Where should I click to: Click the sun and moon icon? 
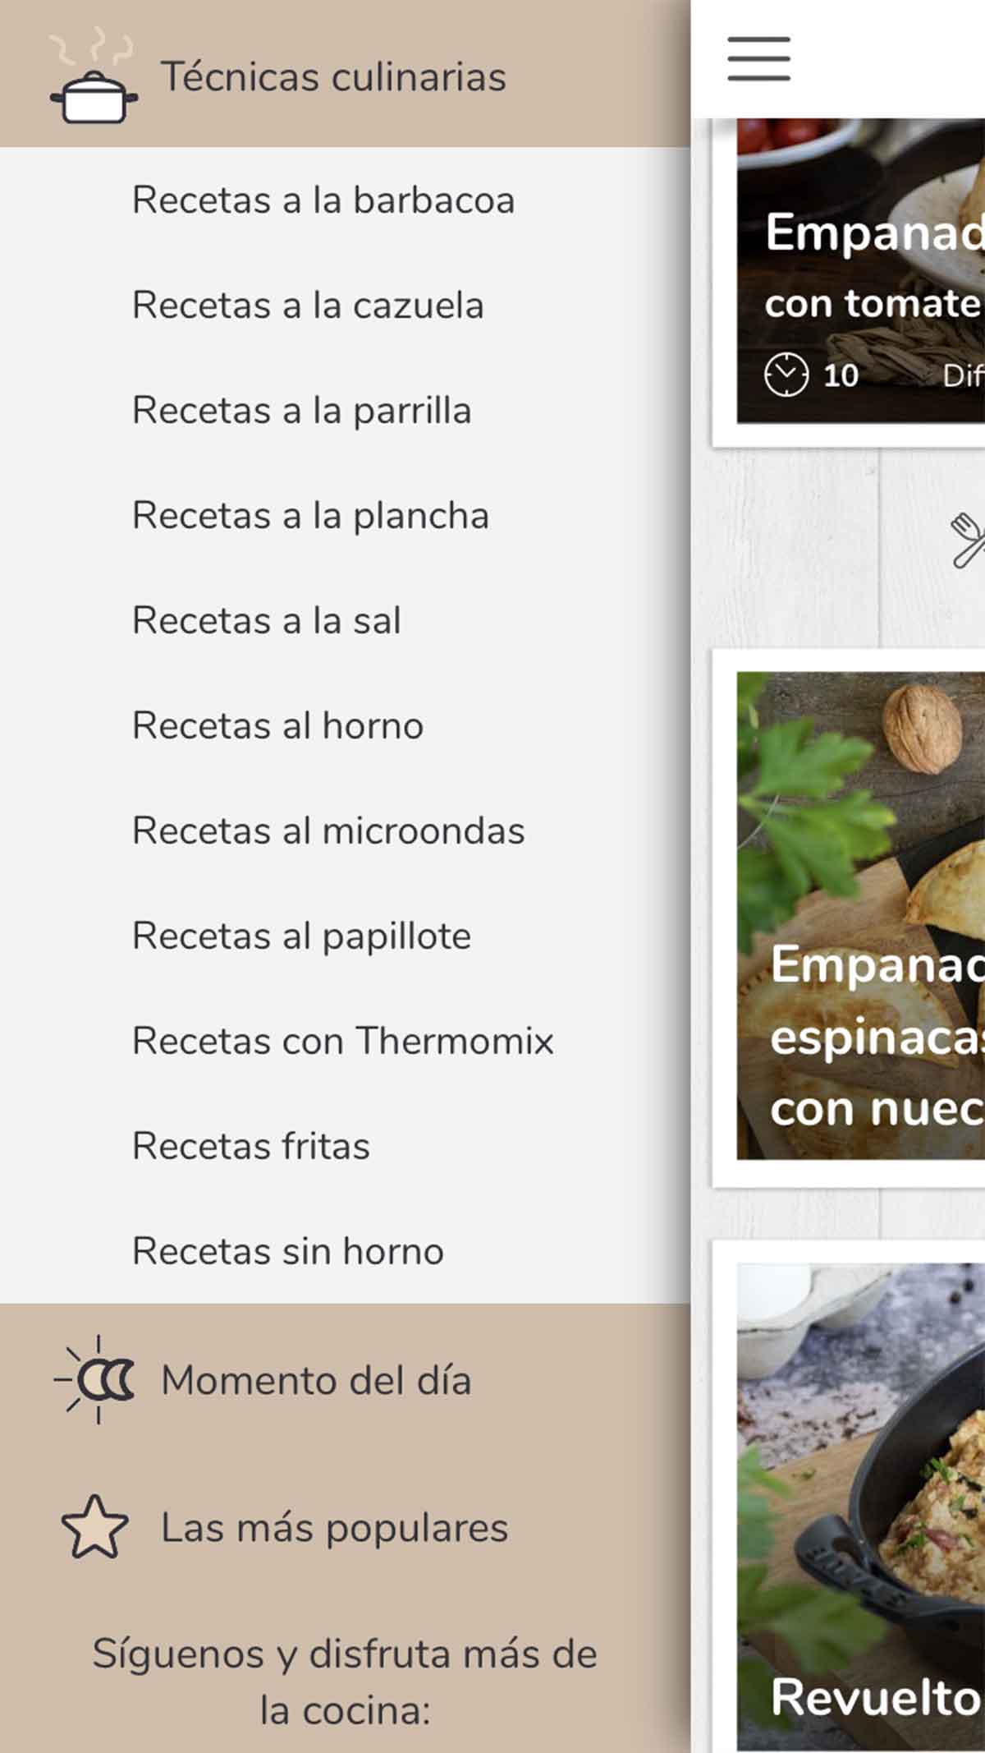point(94,1380)
